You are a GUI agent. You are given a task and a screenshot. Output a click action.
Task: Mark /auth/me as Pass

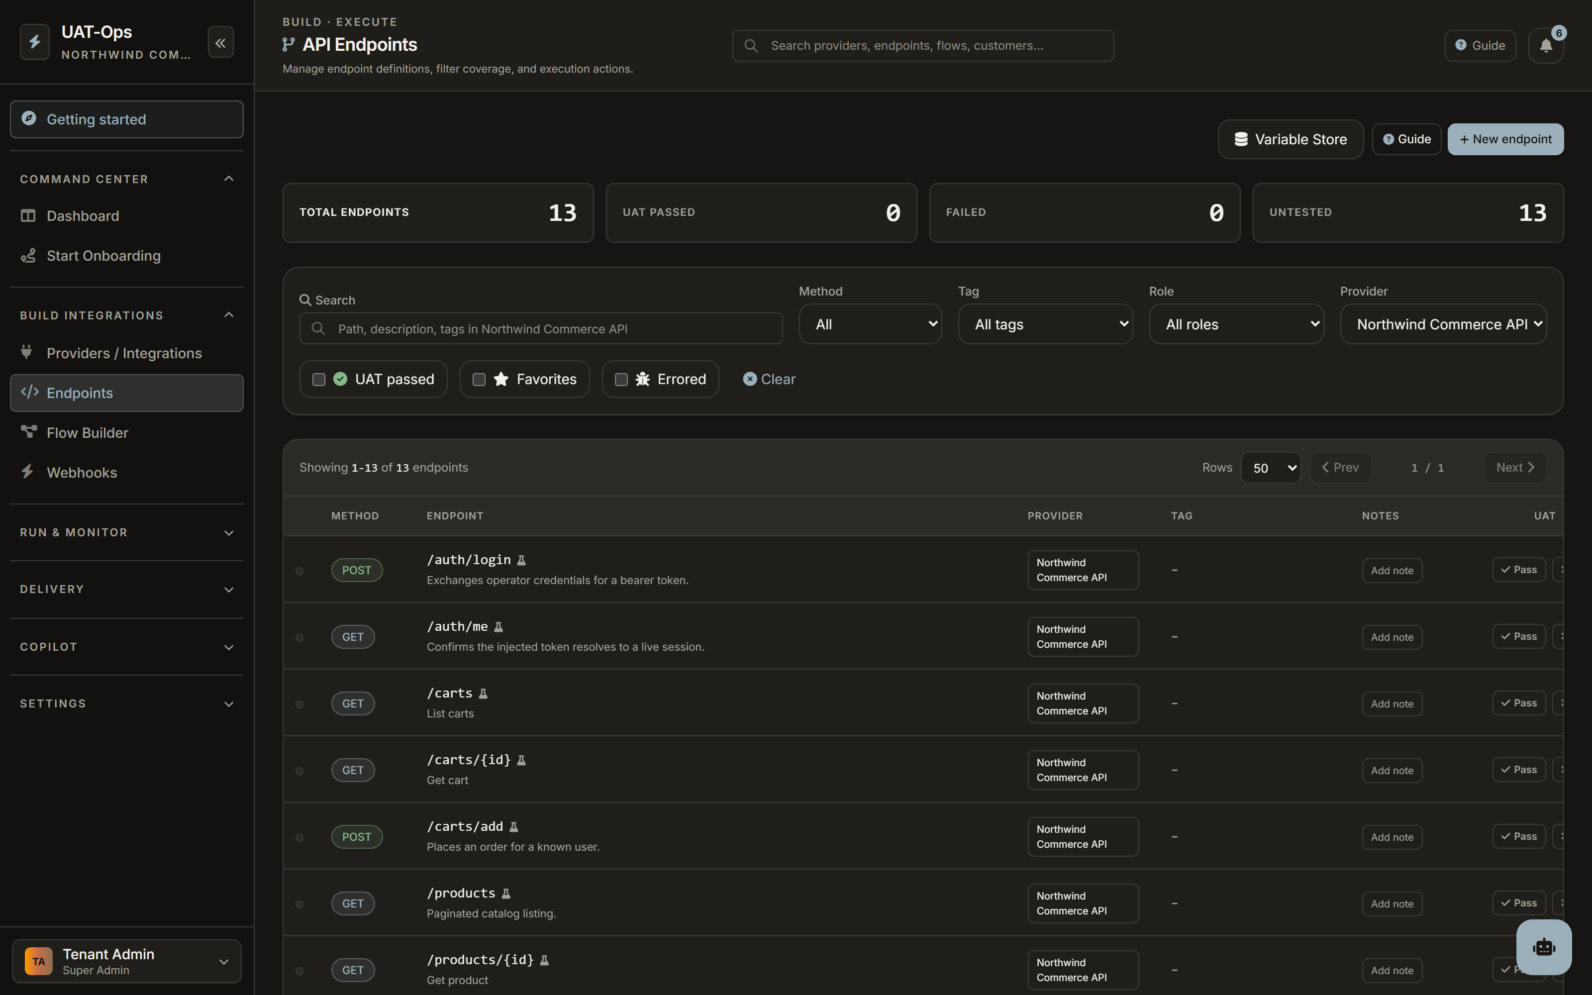1518,636
